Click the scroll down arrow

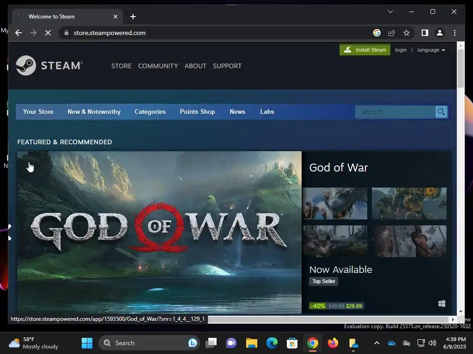click(x=461, y=312)
